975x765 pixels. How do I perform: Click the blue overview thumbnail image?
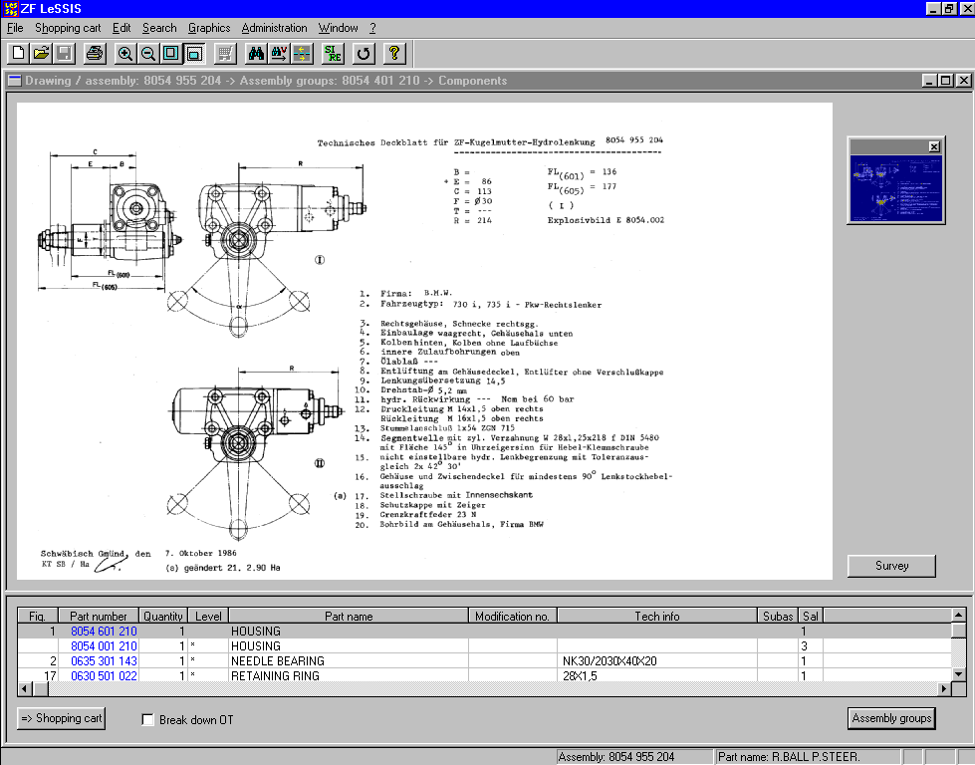coord(896,188)
